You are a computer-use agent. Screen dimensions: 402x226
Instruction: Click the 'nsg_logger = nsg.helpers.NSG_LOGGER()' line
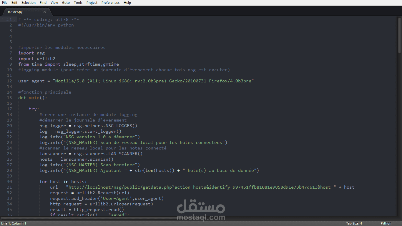tap(88, 126)
